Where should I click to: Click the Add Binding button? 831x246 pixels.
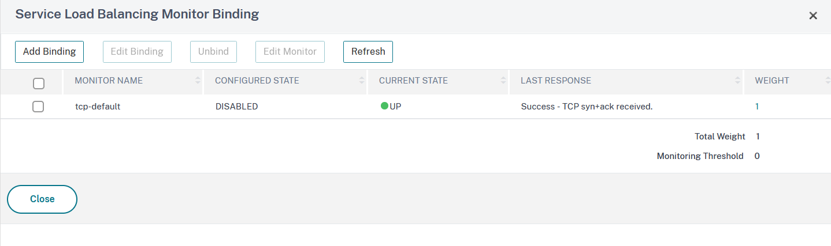point(49,51)
